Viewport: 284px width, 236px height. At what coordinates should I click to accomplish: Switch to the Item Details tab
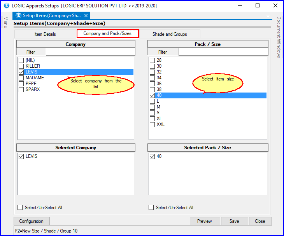pos(45,34)
